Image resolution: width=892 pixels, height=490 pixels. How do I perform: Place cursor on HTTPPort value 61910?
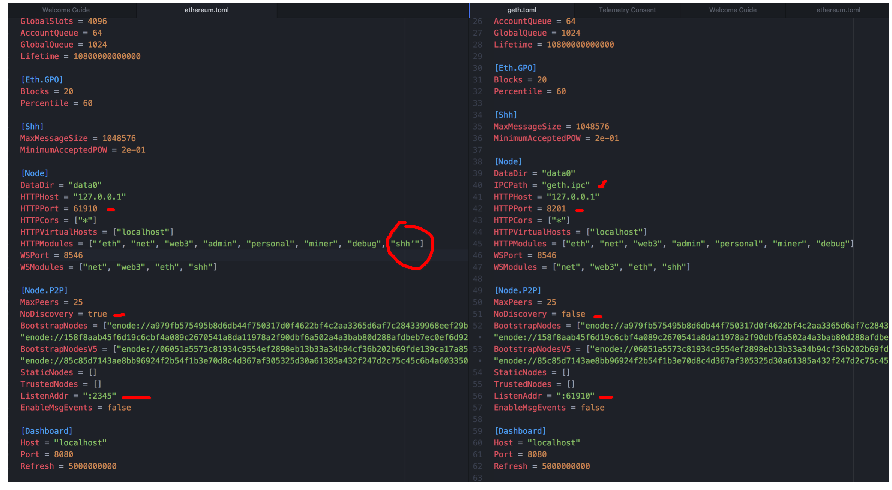85,209
